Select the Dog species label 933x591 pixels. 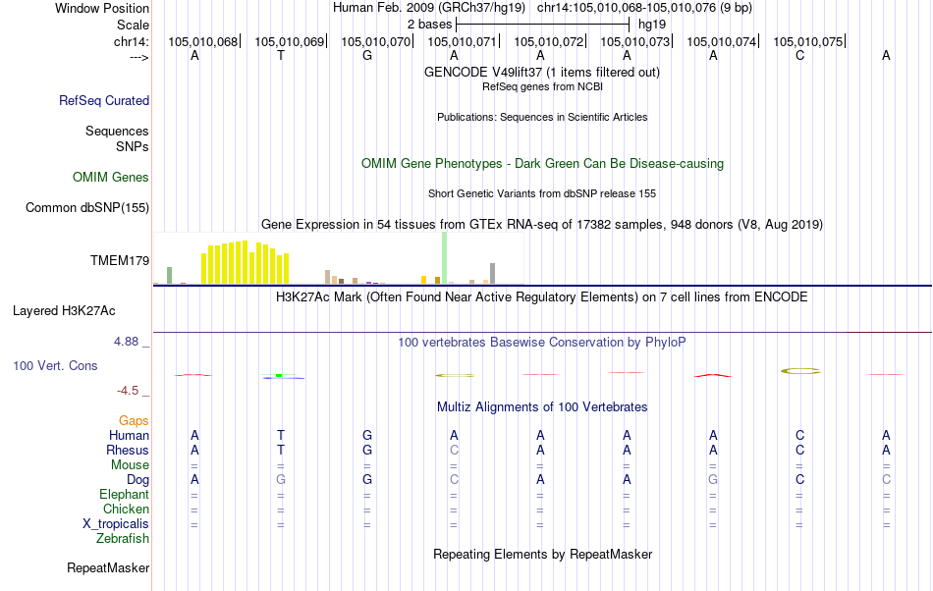(x=137, y=479)
